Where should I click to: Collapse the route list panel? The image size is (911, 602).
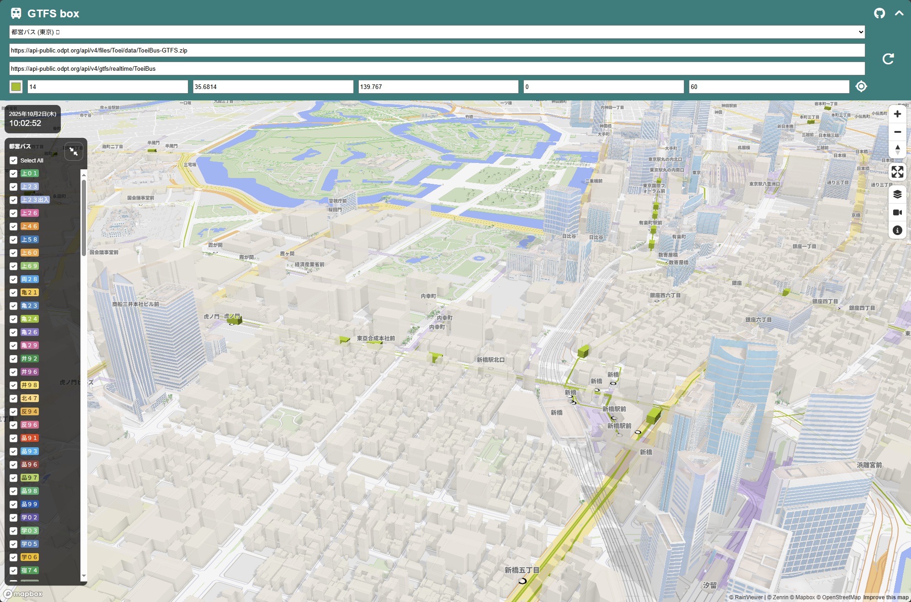point(74,151)
